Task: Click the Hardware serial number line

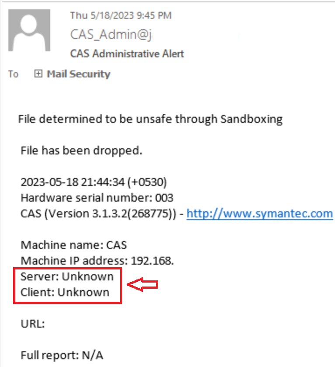Action: (x=97, y=197)
